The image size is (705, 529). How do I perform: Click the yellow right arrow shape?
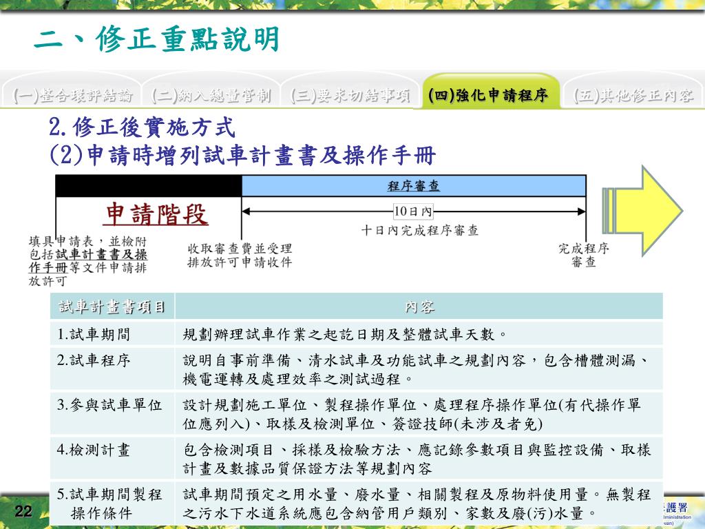(643, 211)
